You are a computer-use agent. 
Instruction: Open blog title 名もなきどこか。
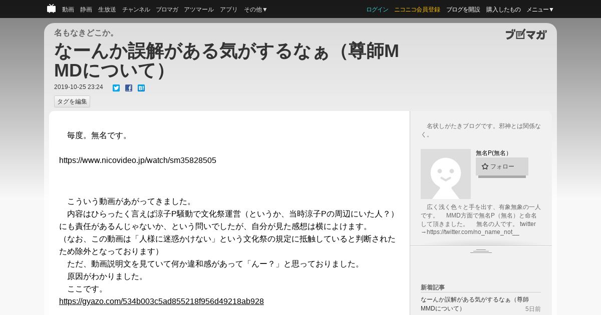point(85,32)
